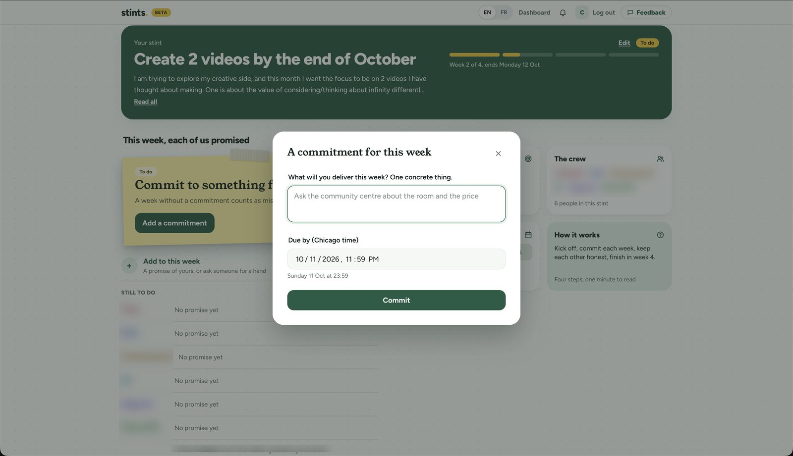Click the BETA badge
The height and width of the screenshot is (456, 793).
click(161, 12)
